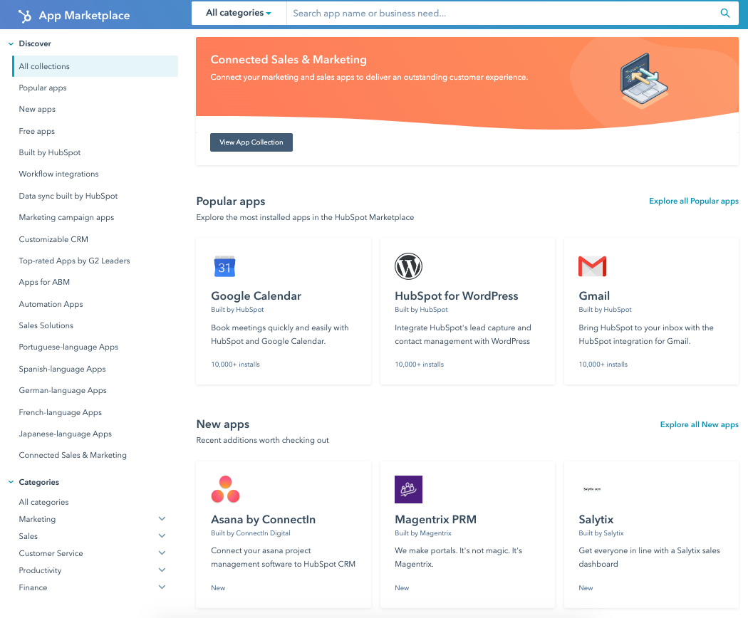Expand the Productivity category chevron
Screen dimensions: 748x618
point(162,570)
